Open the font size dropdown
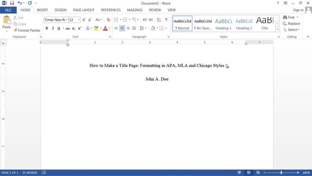This screenshot has width=312, height=176. point(79,20)
